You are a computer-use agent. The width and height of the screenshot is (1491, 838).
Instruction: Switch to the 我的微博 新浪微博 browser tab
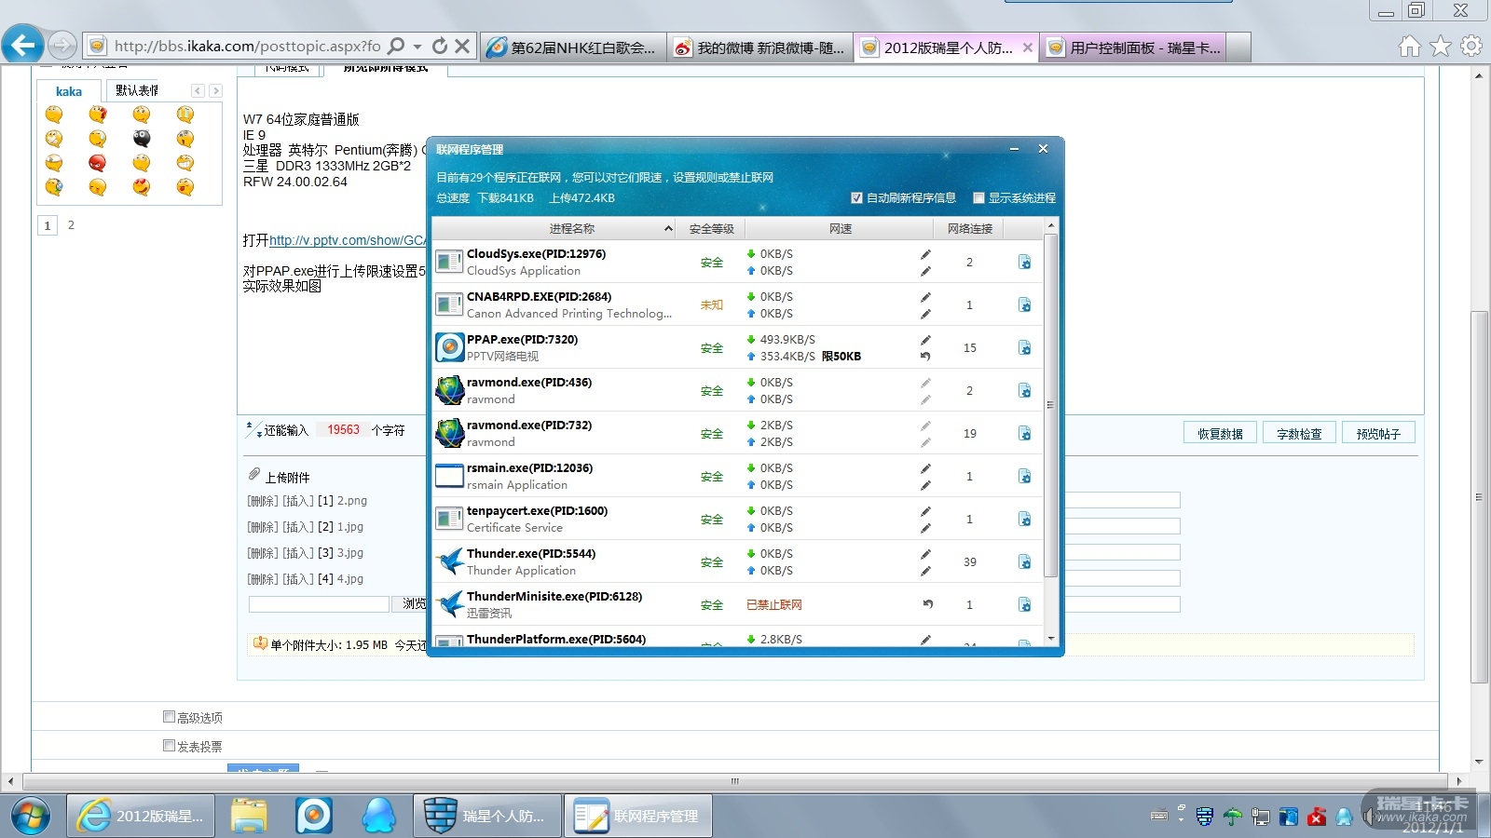click(760, 47)
